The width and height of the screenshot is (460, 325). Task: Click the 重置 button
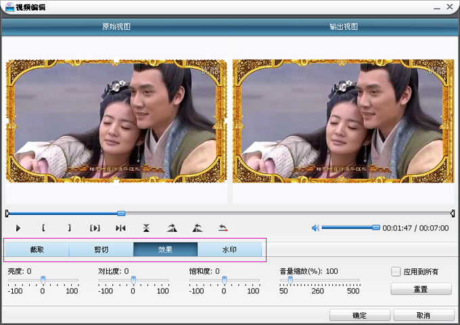pyautogui.click(x=421, y=289)
